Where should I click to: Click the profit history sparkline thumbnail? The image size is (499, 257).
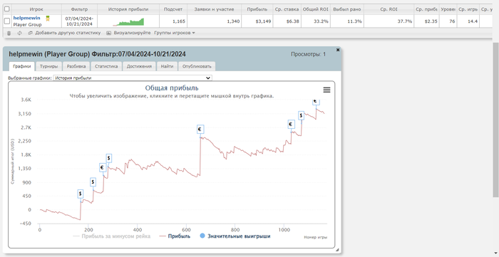coord(128,21)
